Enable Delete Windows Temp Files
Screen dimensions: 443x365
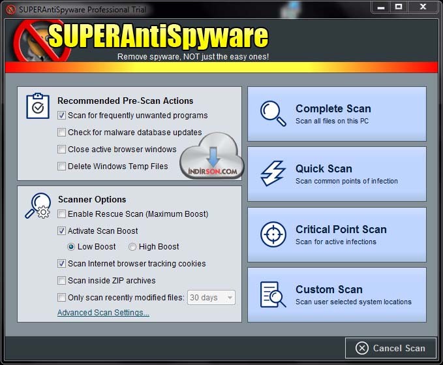coord(61,167)
